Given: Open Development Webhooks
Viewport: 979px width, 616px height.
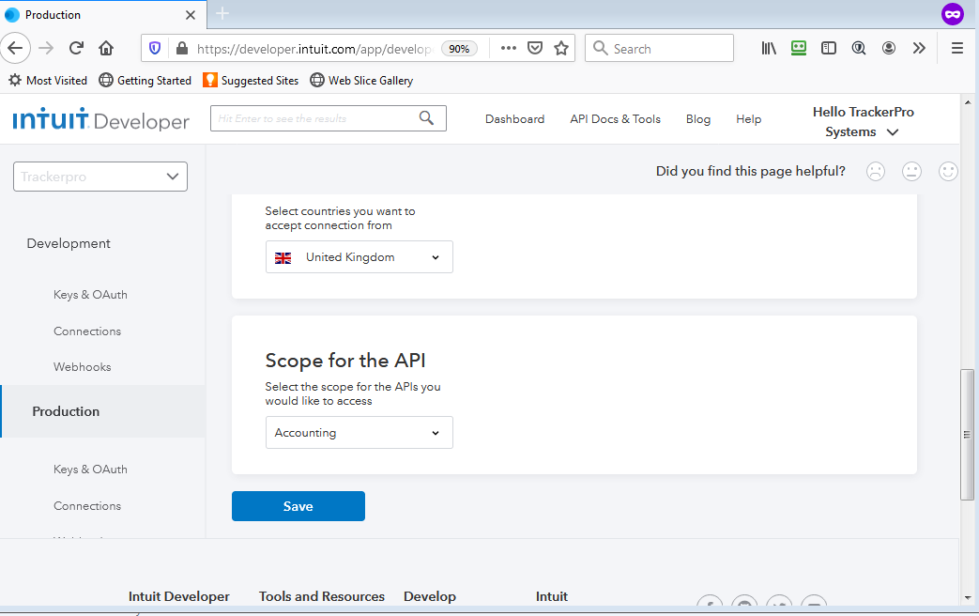Looking at the screenshot, I should [x=83, y=367].
